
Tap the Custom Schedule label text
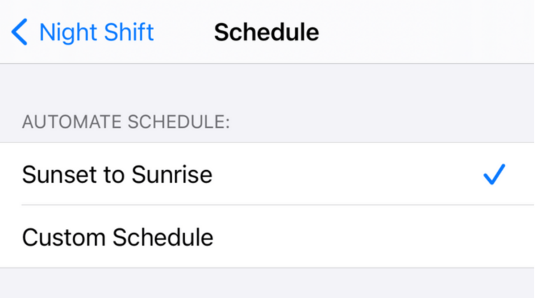coord(117,237)
